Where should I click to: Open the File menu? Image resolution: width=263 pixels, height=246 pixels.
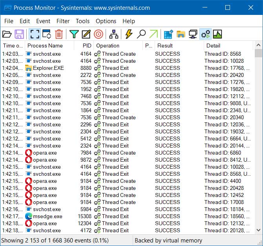pyautogui.click(x=9, y=21)
